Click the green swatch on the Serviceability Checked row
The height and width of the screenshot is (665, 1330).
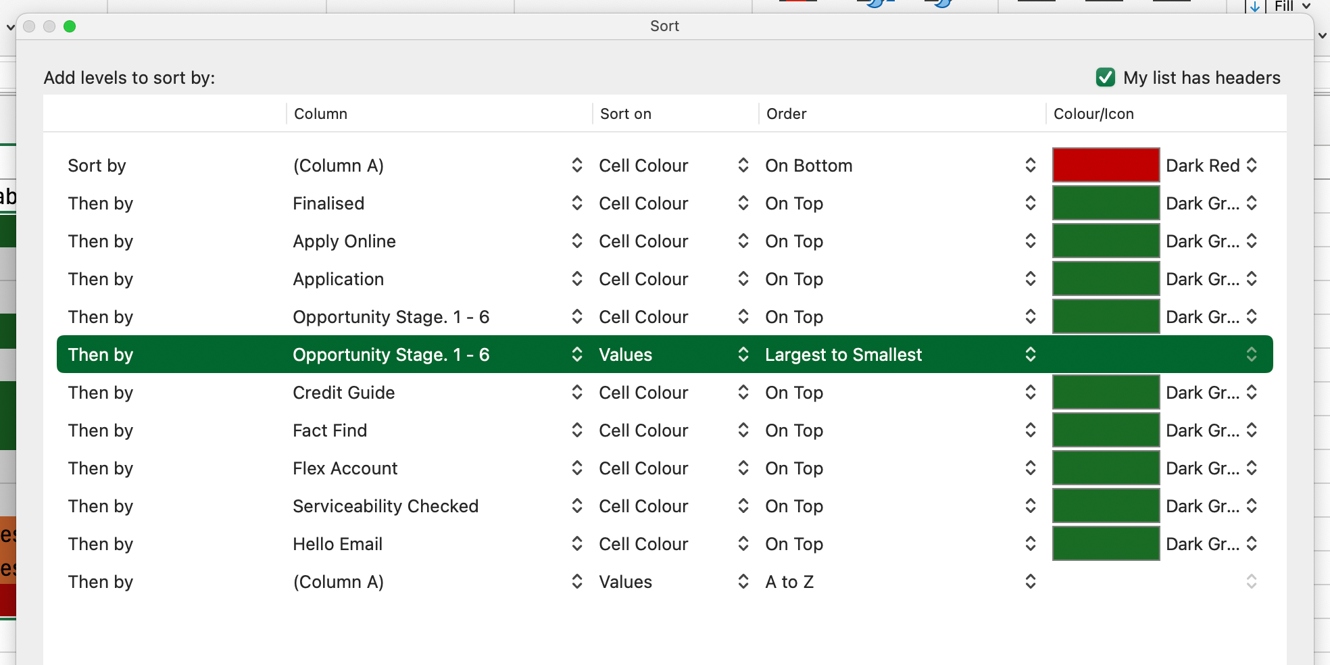tap(1106, 506)
